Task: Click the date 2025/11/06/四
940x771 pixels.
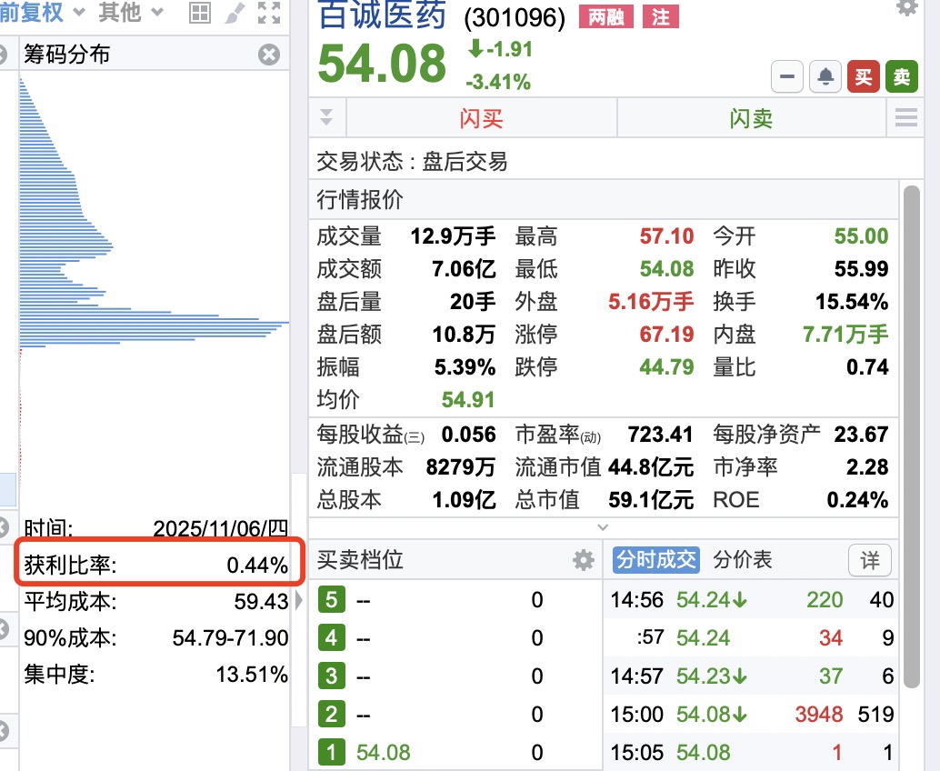Action: 221,528
